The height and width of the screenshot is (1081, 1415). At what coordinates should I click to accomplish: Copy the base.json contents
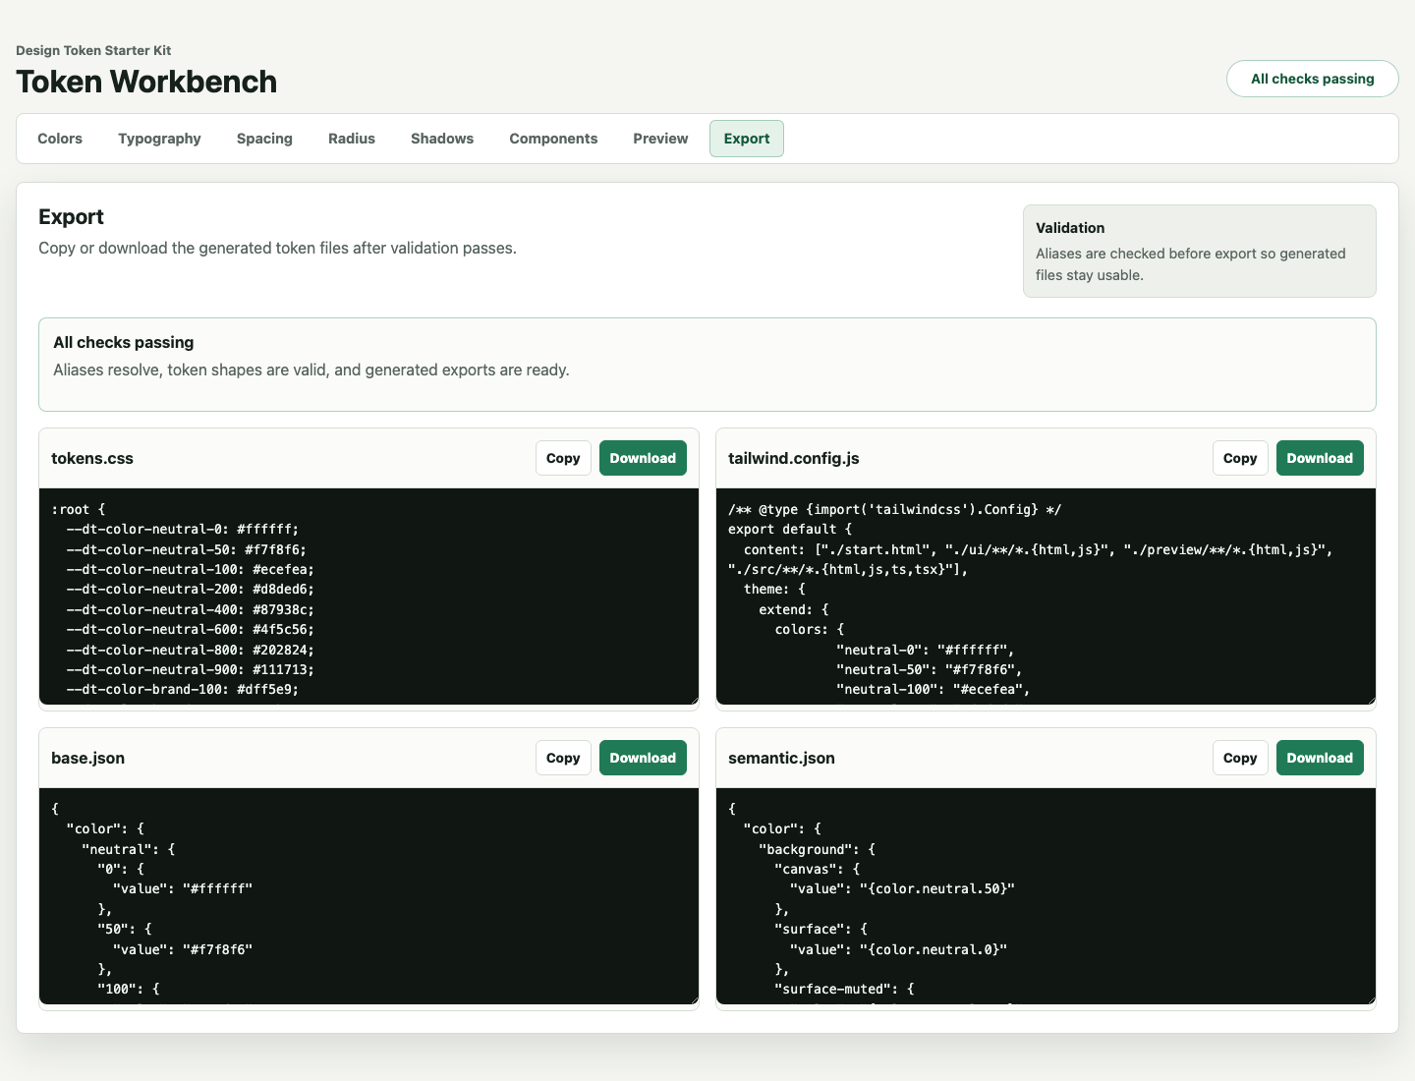(x=563, y=758)
